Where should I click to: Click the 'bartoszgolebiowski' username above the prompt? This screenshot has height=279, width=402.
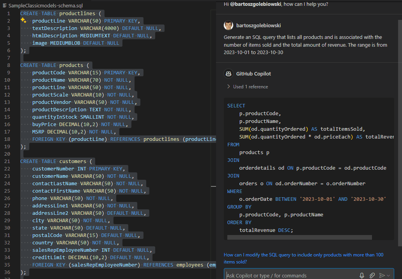(x=259, y=25)
